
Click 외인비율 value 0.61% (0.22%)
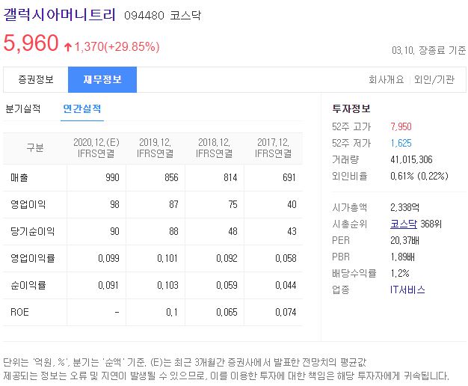(x=419, y=176)
